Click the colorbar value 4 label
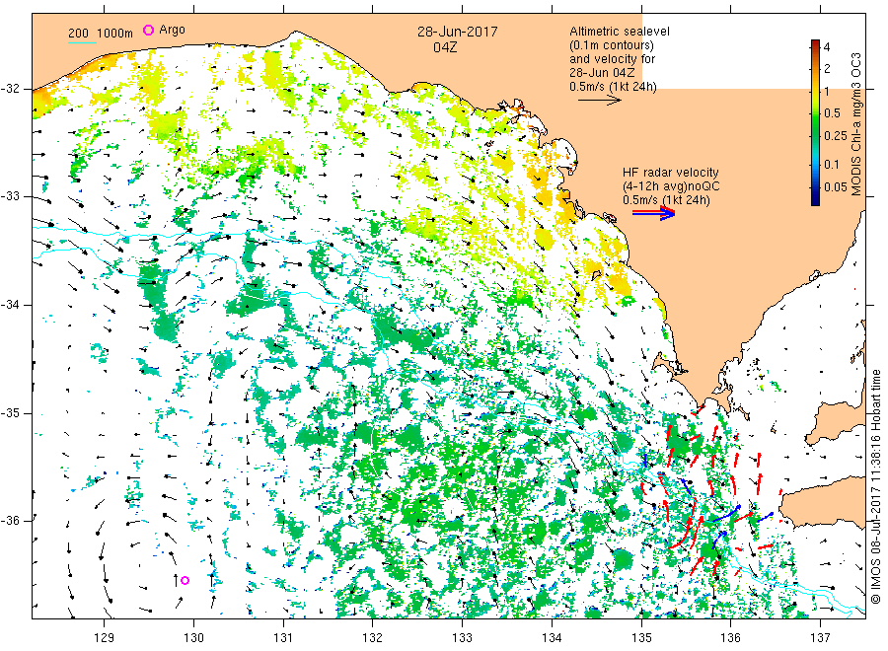Viewport: 888px width, 651px height. [x=827, y=47]
